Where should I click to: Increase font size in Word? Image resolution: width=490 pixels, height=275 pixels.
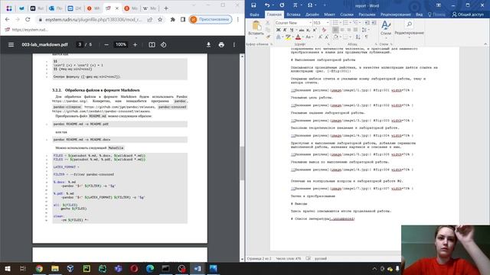coord(320,37)
